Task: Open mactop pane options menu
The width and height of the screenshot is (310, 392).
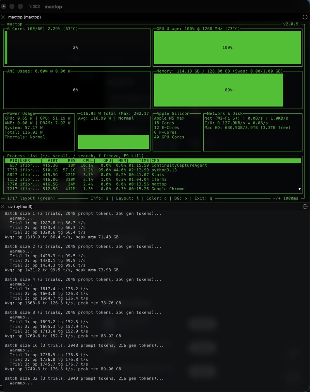Action: (305, 17)
